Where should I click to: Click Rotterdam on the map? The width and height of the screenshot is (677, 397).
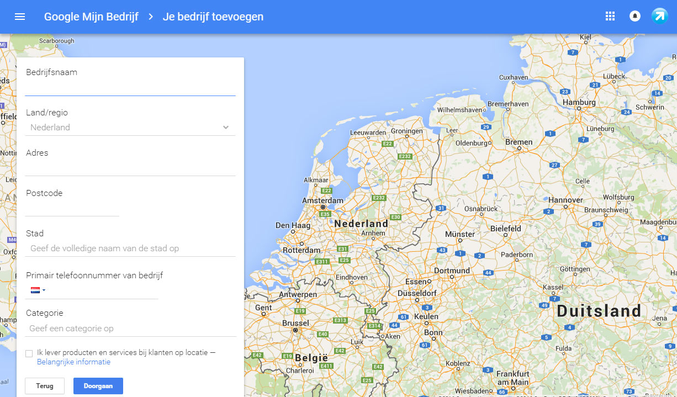click(302, 250)
